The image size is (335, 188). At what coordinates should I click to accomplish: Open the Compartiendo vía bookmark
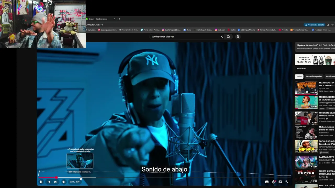(x=299, y=30)
